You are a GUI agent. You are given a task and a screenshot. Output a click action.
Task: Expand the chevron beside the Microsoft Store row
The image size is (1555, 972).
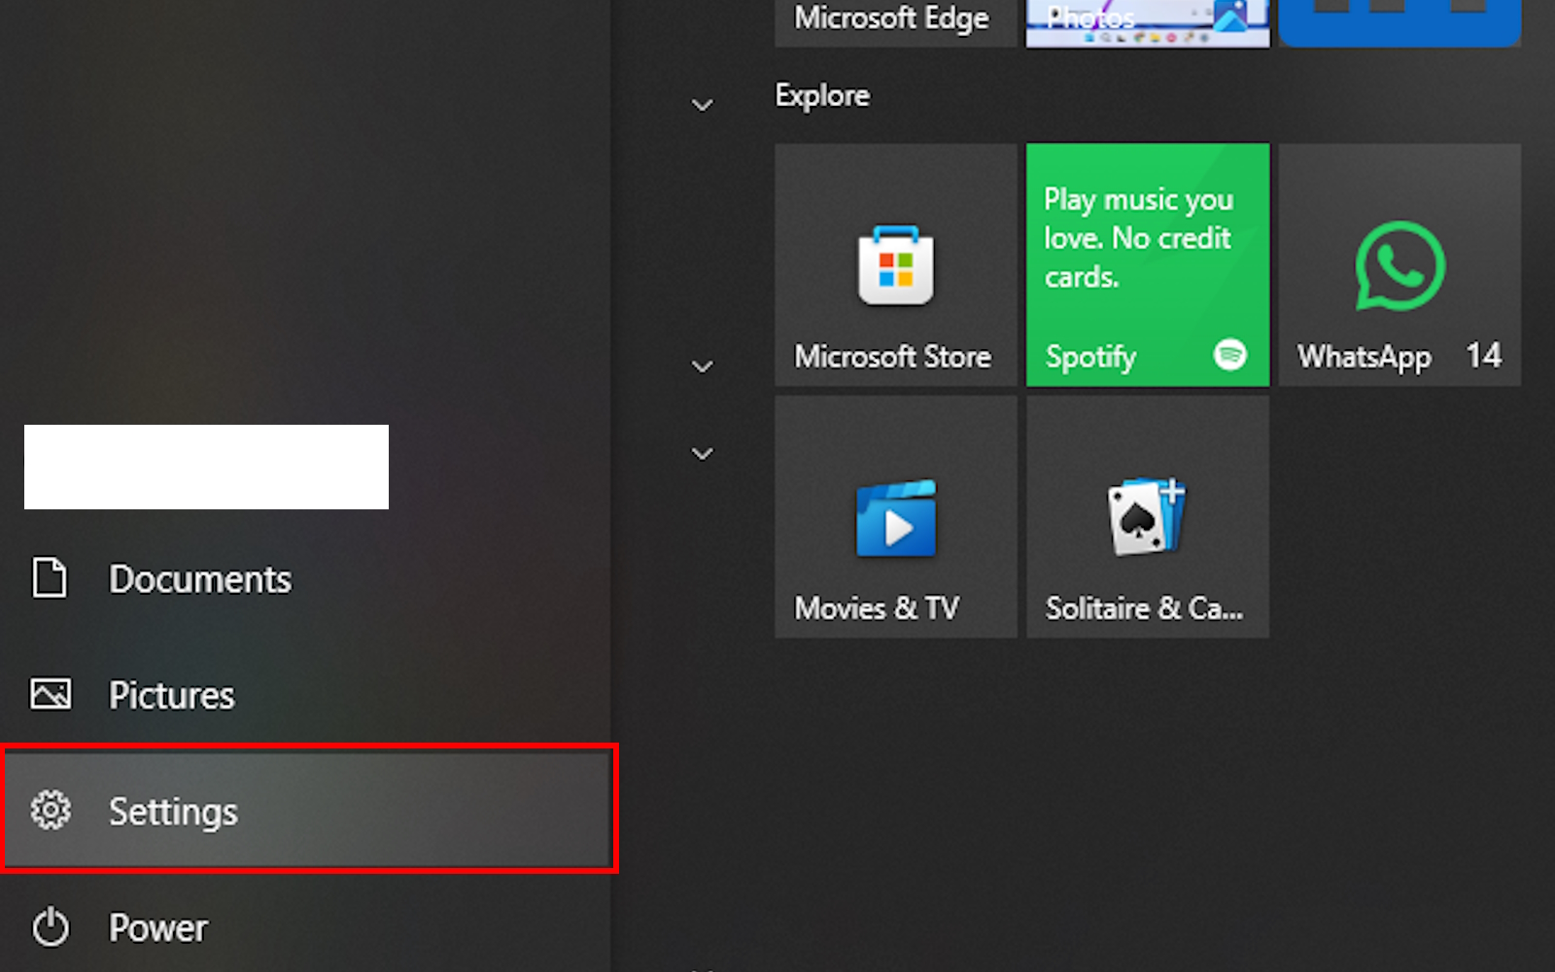[x=702, y=365]
